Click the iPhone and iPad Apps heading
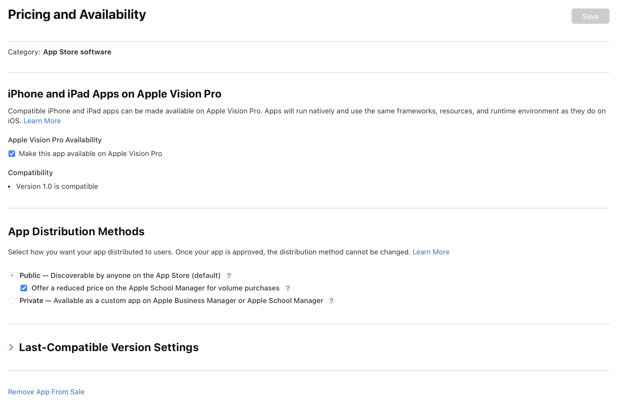Image resolution: width=619 pixels, height=406 pixels. pyautogui.click(x=115, y=94)
